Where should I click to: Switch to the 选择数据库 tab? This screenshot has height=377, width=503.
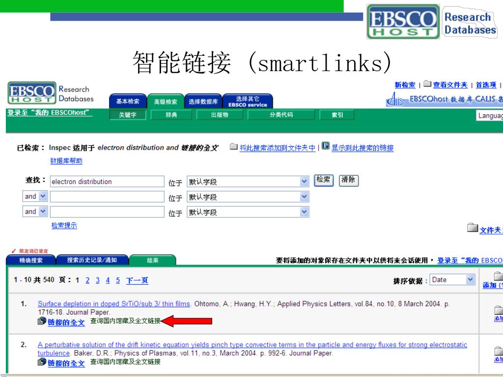click(203, 102)
